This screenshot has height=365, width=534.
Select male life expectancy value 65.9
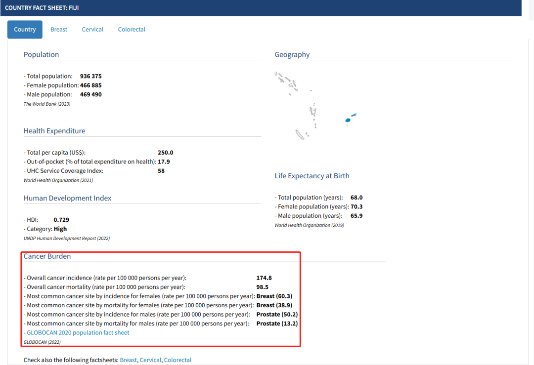(356, 216)
